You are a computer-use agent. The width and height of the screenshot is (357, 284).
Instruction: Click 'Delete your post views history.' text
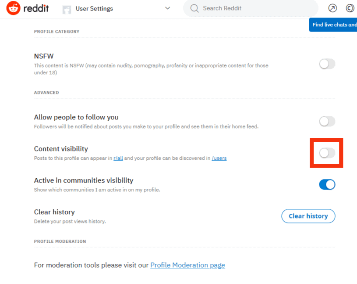click(70, 221)
